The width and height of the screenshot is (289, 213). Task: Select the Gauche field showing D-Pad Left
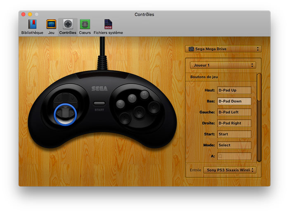[234, 112]
